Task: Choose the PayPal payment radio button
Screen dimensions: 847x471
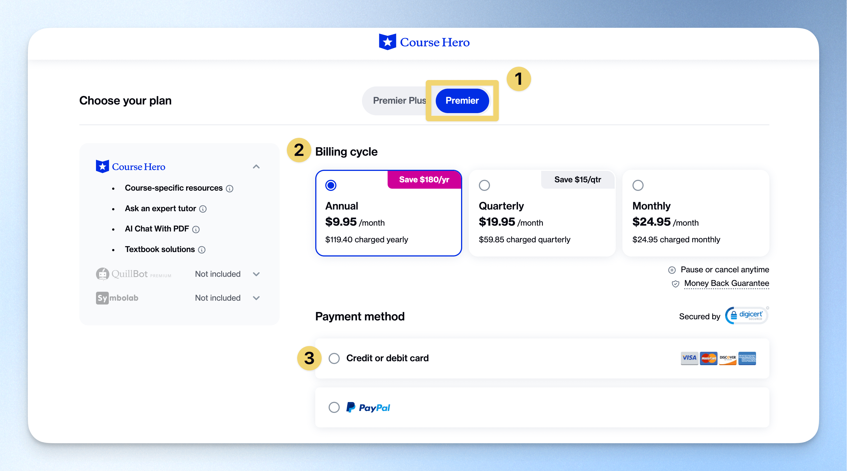Action: point(334,408)
